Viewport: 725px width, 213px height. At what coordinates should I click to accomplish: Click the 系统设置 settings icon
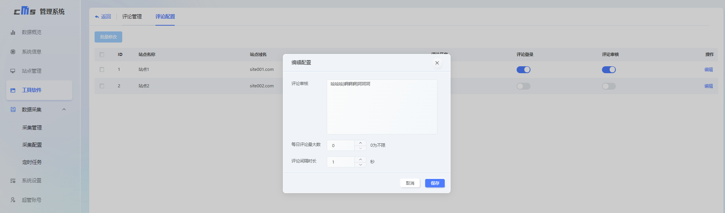tap(13, 180)
